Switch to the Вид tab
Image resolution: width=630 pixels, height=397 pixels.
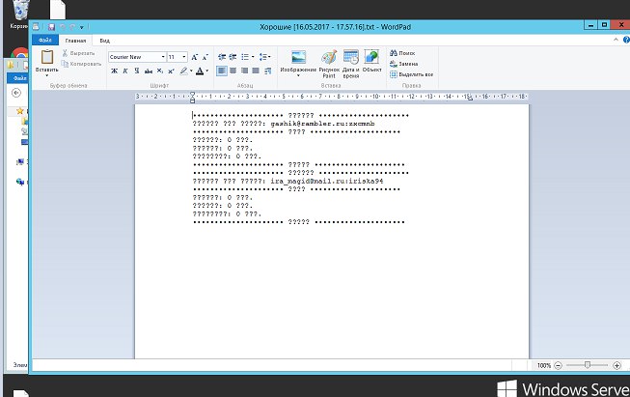point(104,42)
